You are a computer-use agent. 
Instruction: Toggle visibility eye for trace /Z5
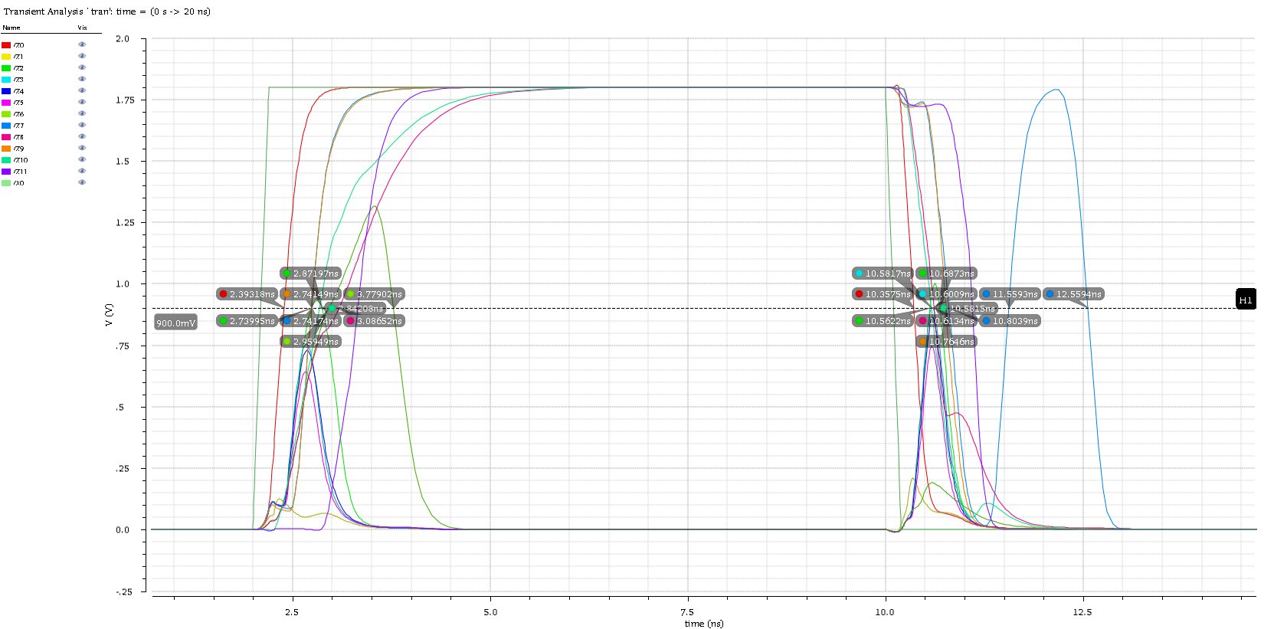(82, 102)
